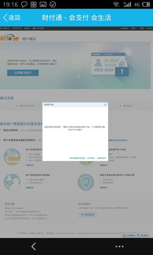Viewport: 153px width, 255px height.
Task: Tap the battery status icon
Action: pyautogui.click(x=146, y=4)
